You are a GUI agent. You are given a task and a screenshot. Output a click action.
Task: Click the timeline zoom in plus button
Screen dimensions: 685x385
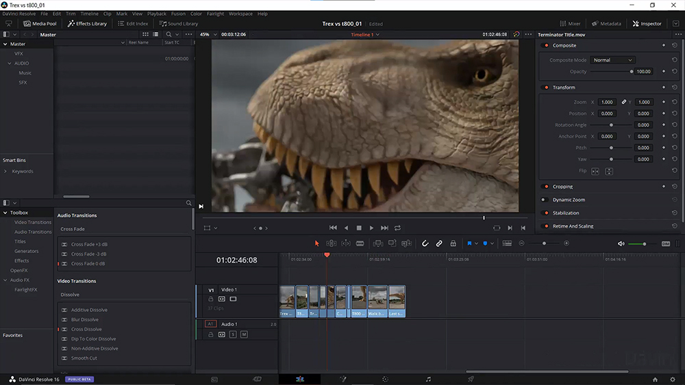(566, 243)
